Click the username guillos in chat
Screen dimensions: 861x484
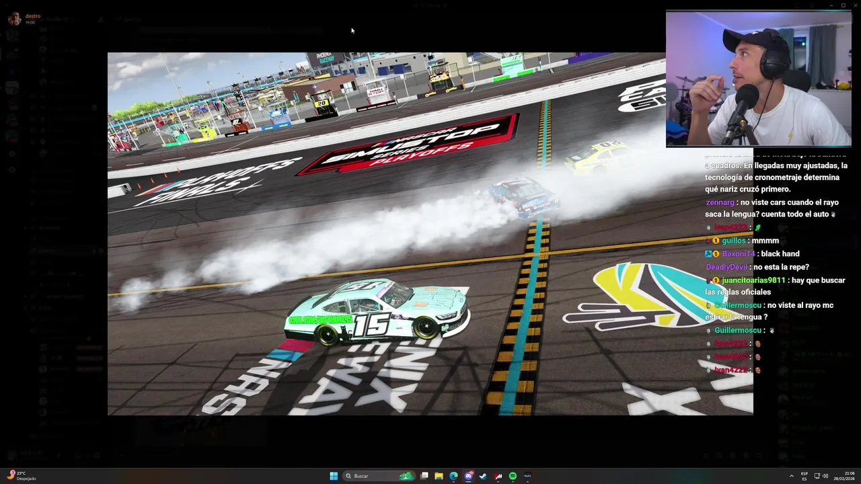(x=734, y=241)
